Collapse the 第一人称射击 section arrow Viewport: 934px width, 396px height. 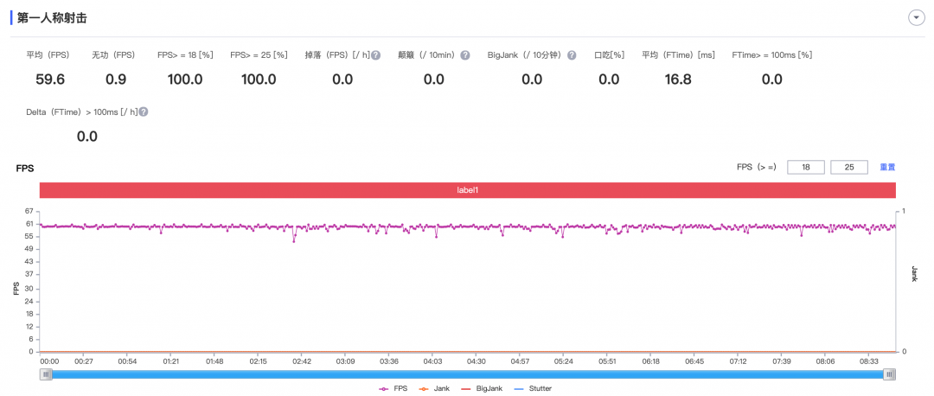(x=916, y=18)
